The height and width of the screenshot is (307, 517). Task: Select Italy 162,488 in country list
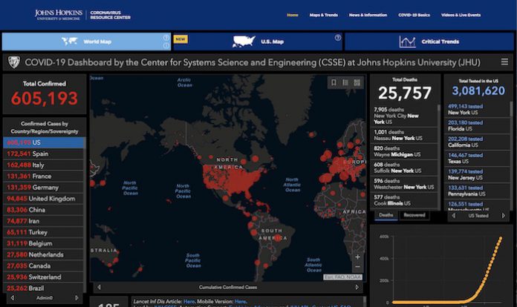point(43,165)
